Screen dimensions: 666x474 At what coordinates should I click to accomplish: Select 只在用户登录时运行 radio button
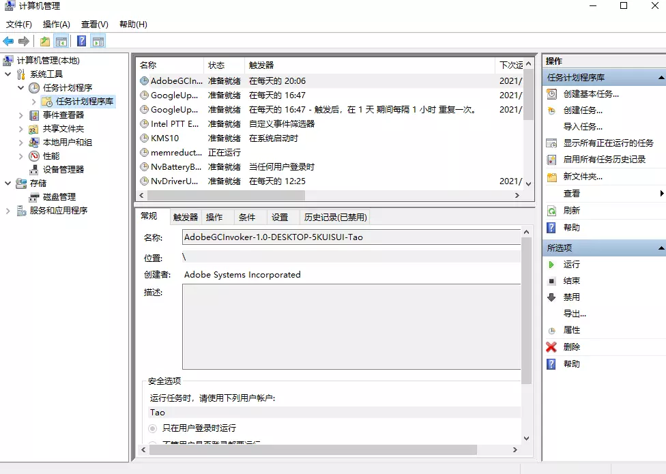point(152,428)
